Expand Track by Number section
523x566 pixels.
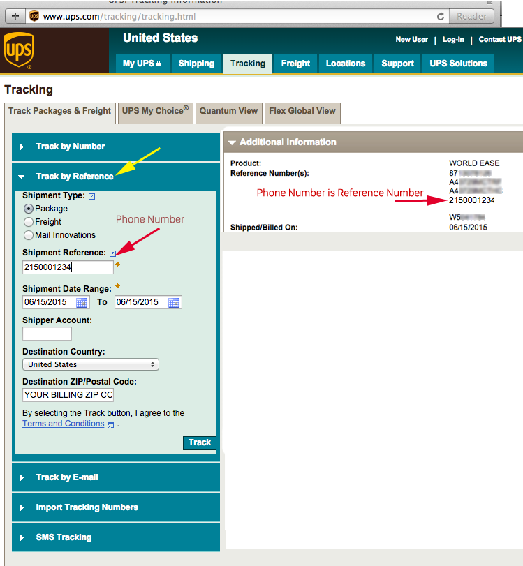click(x=116, y=147)
